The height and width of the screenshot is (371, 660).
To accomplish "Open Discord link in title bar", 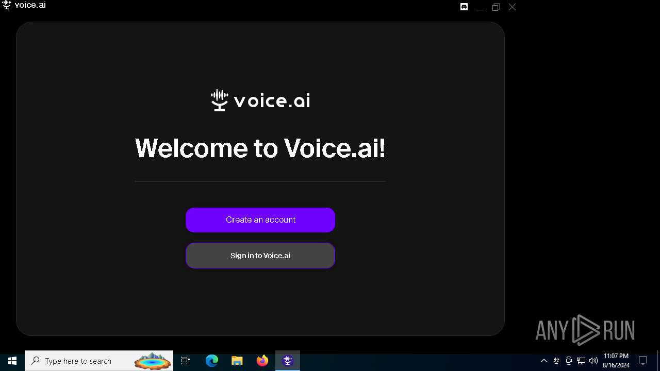I will pyautogui.click(x=464, y=7).
